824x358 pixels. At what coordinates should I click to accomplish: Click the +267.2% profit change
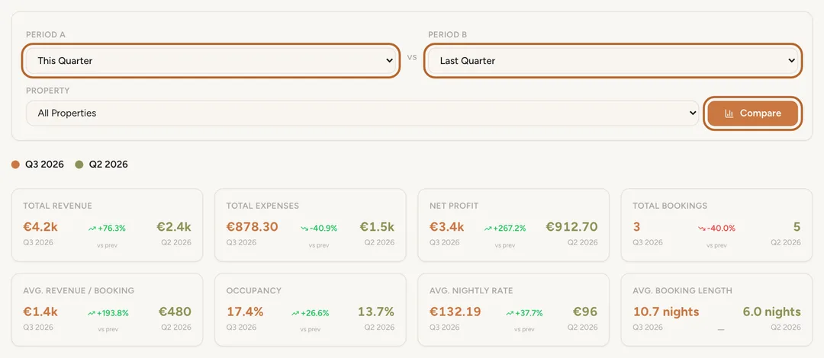[x=510, y=229]
